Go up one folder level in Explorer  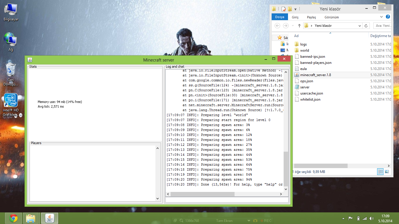[x=299, y=26]
